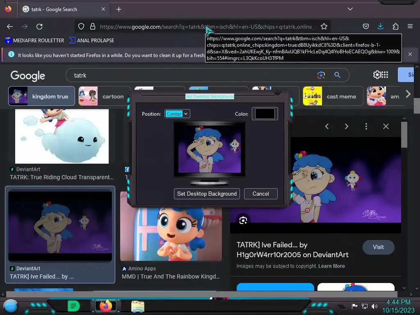The width and height of the screenshot is (420, 315).
Task: Open the extensions puzzle icon
Action: (x=395, y=26)
